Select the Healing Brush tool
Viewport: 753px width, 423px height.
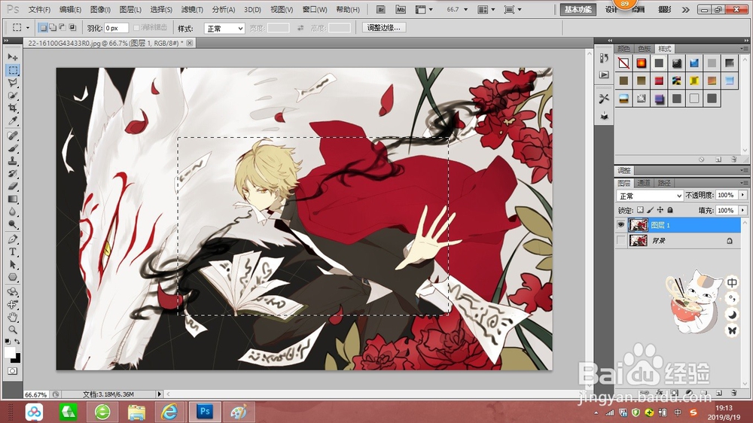point(13,136)
